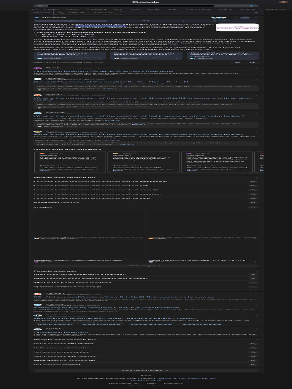Screen dimensions: 292x389
Task: Open the Maps search tab
Action: 173,9
